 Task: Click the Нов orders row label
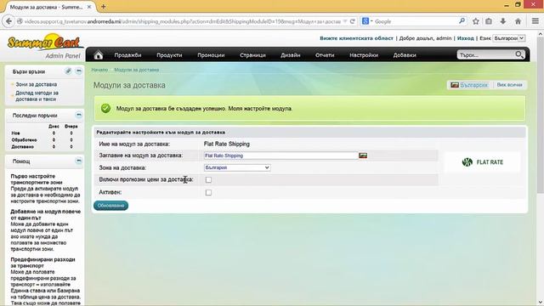point(15,133)
